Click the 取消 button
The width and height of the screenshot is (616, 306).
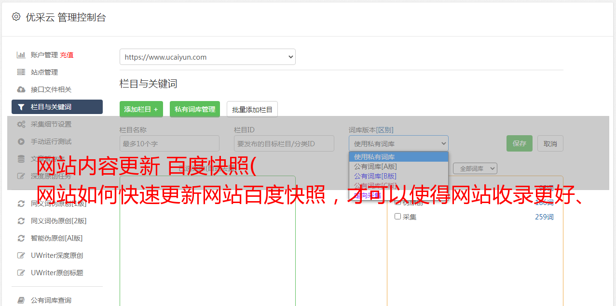[550, 143]
